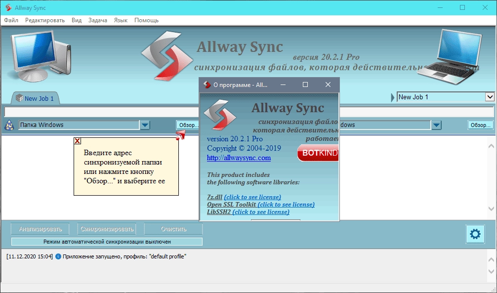Click the arrow marker left of the job selector
Screen dimensions: 497x293
click(393, 97)
